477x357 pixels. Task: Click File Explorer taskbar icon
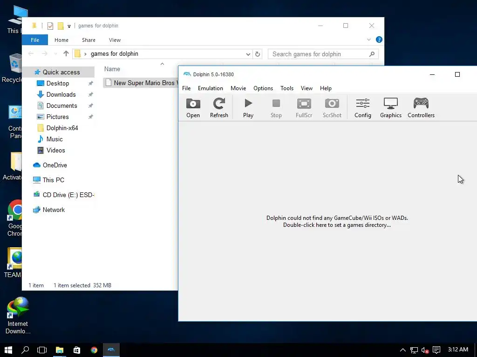pyautogui.click(x=59, y=350)
